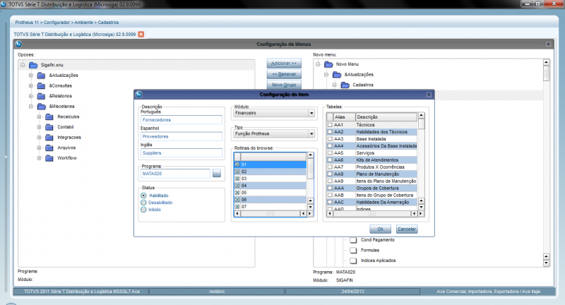
Task: Click the Espanhol Proveedores field
Action: coord(182,137)
